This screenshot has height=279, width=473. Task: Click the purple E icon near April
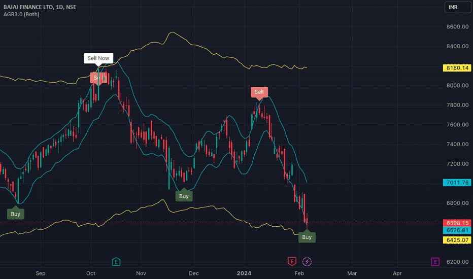435,262
